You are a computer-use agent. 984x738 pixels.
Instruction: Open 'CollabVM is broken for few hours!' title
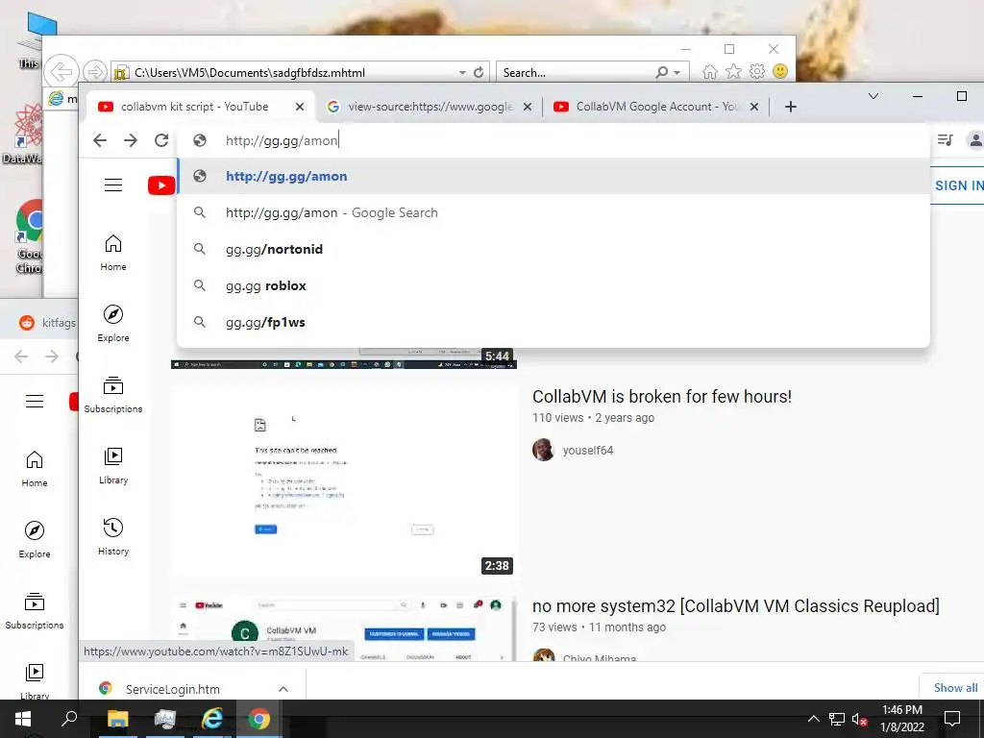point(662,397)
